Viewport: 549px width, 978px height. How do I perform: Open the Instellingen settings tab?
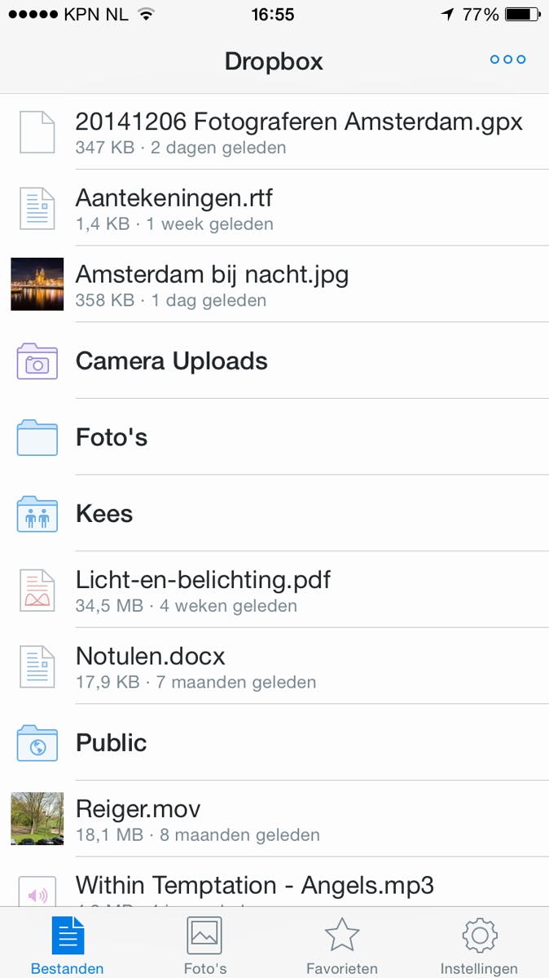tap(479, 945)
